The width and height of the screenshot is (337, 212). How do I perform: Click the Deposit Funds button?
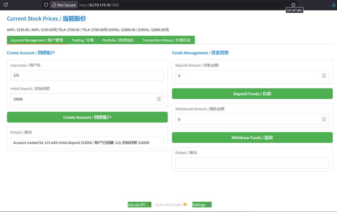pyautogui.click(x=252, y=94)
